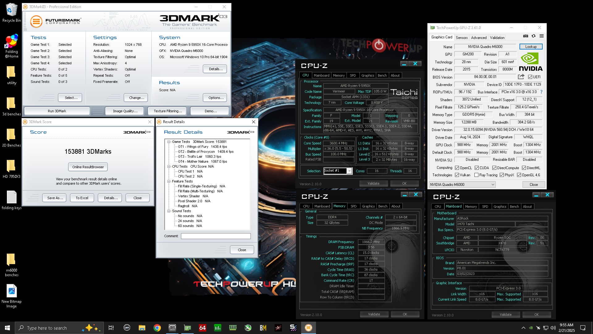Open the notification center icon

point(583,328)
